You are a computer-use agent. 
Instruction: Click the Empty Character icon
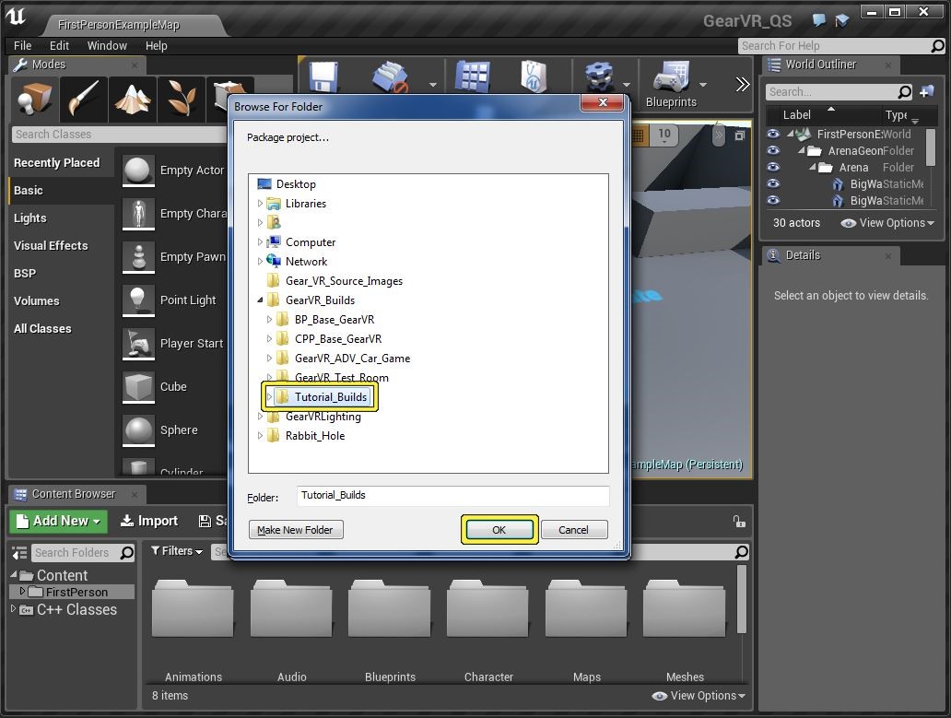[138, 214]
